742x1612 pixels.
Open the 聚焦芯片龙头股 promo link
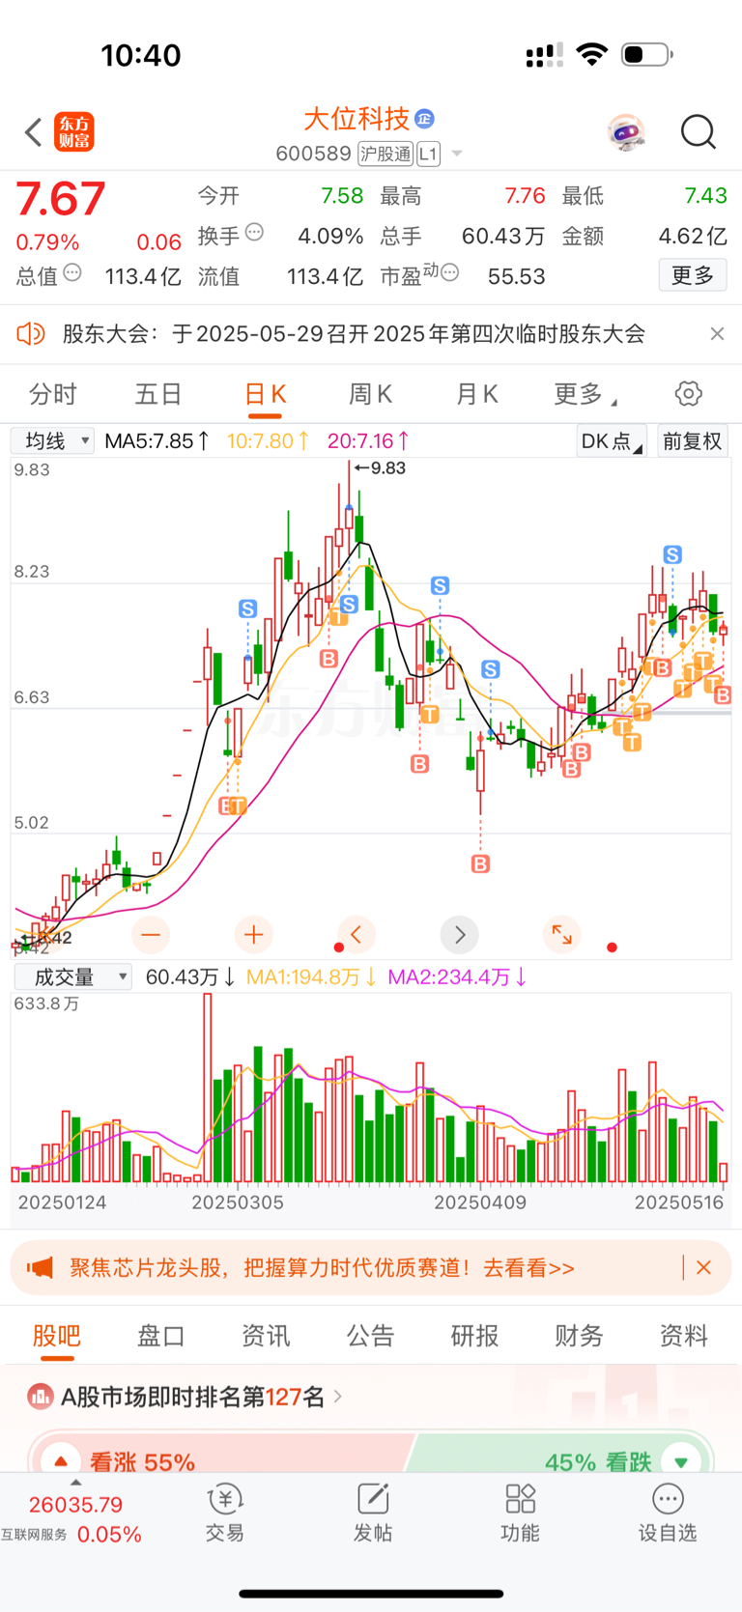pyautogui.click(x=322, y=1268)
